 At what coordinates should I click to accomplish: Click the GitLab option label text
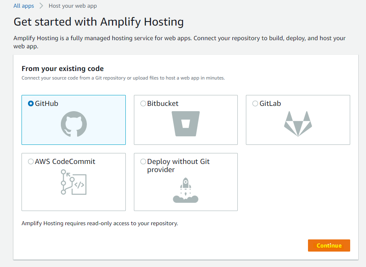click(x=270, y=103)
